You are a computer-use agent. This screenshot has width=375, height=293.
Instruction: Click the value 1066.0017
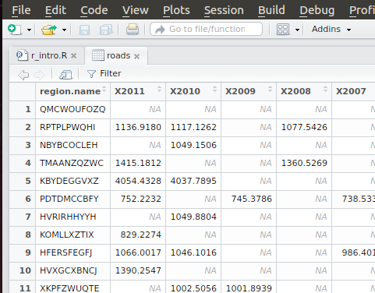click(x=138, y=252)
